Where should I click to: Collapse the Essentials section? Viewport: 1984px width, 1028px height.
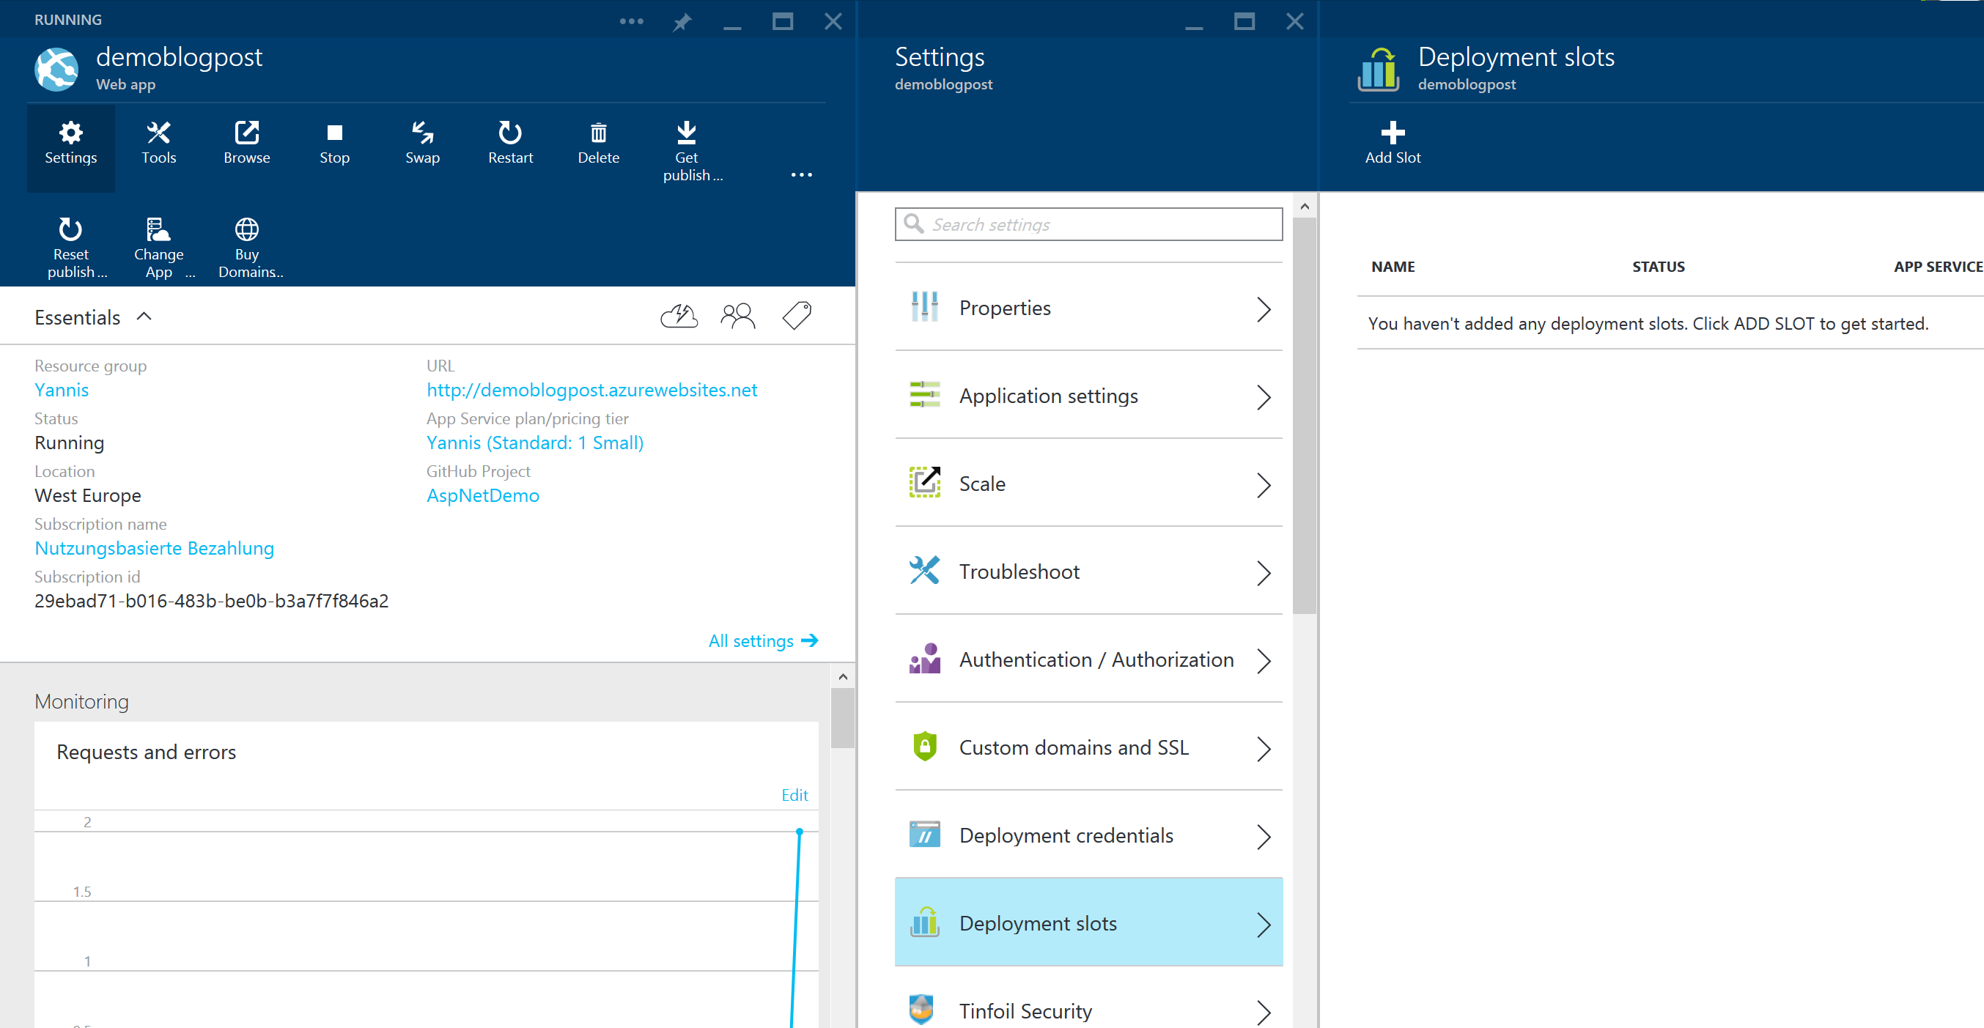[x=144, y=317]
